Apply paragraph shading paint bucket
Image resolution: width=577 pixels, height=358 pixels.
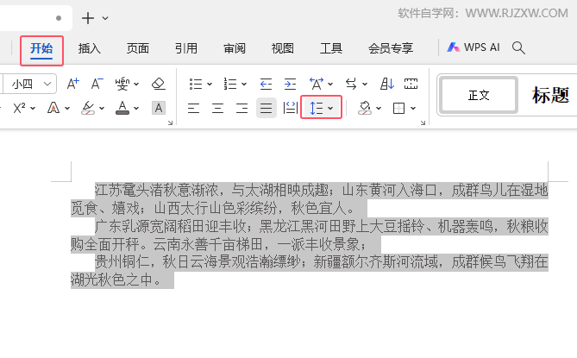pos(365,108)
